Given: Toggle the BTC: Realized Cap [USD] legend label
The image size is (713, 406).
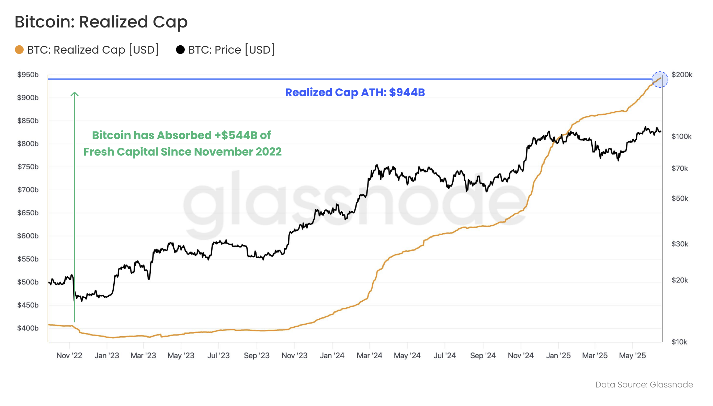Looking at the screenshot, I should pos(93,50).
